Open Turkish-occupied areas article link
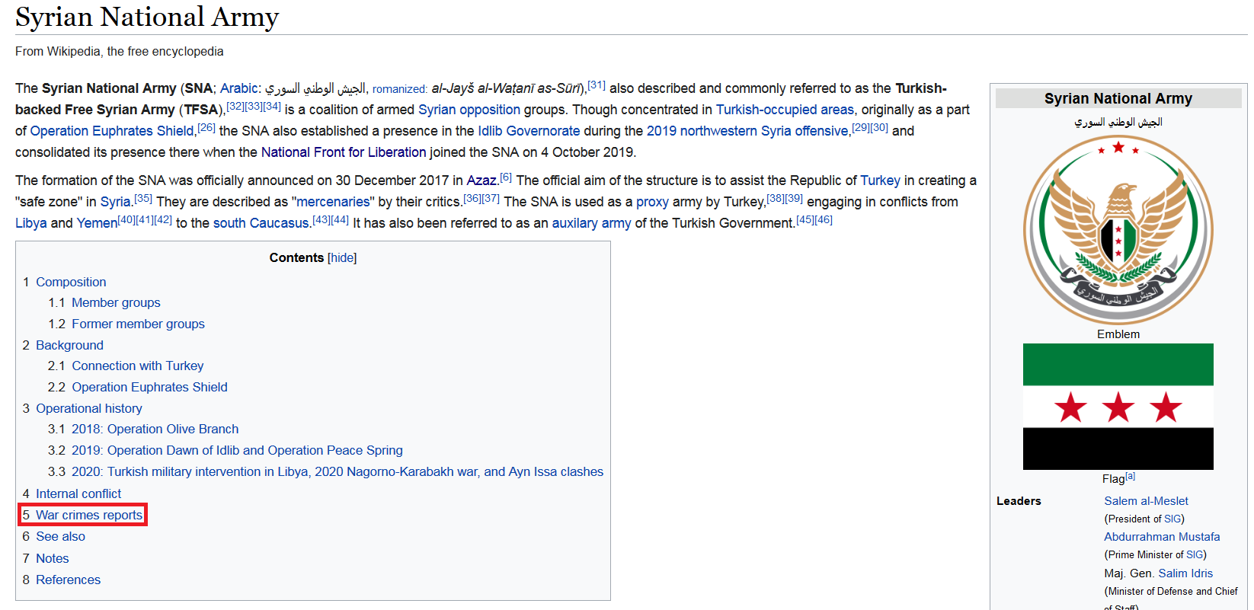1254x610 pixels. click(785, 110)
